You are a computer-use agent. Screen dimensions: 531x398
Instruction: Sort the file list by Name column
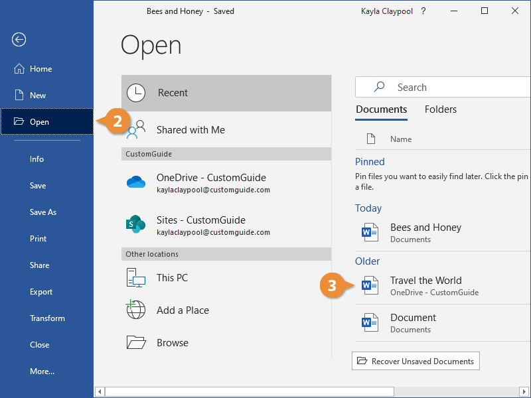pos(401,139)
